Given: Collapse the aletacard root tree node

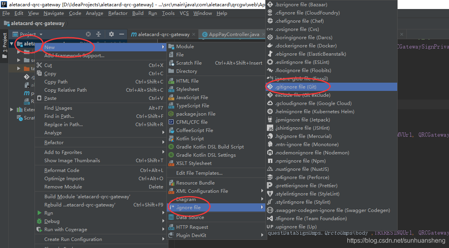Looking at the screenshot, I should pos(12,44).
